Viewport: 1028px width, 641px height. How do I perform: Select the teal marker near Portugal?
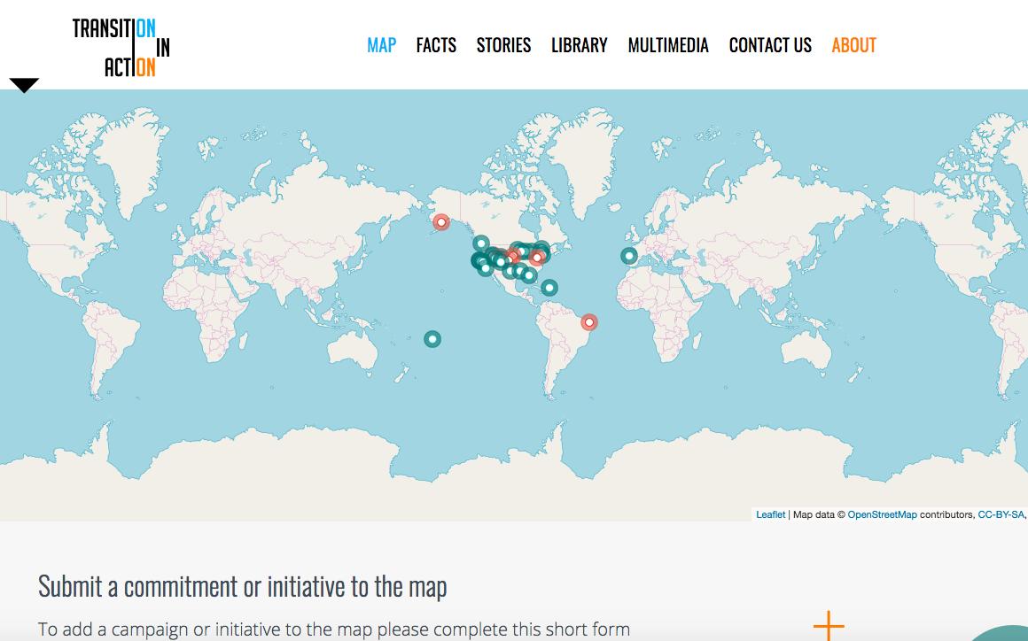point(628,256)
